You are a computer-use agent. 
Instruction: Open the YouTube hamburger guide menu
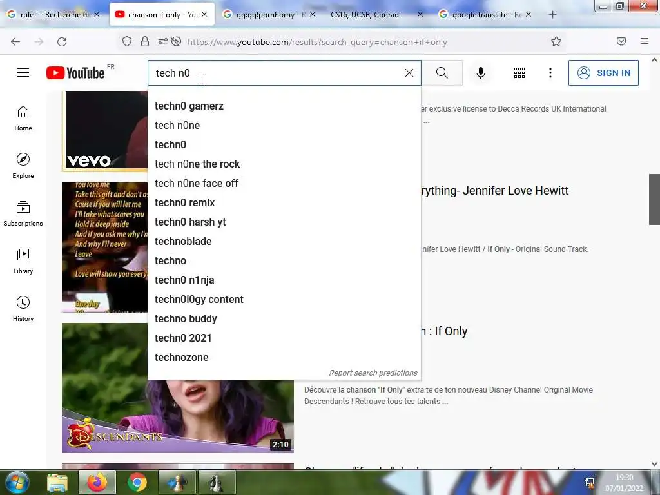tap(23, 73)
